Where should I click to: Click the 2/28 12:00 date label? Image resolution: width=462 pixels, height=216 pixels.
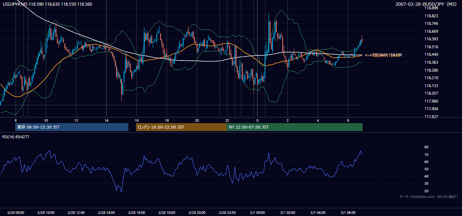click(x=76, y=213)
